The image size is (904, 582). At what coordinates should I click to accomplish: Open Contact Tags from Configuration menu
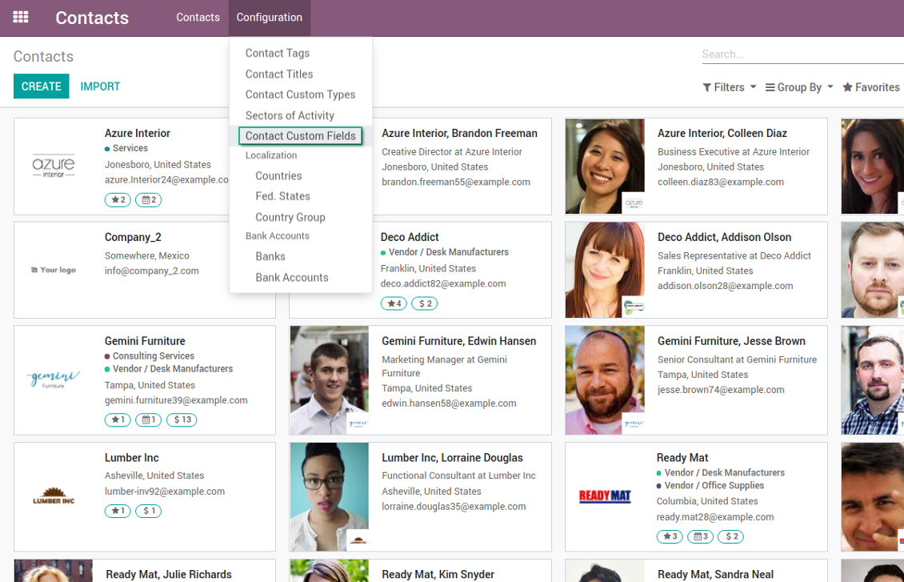[277, 53]
